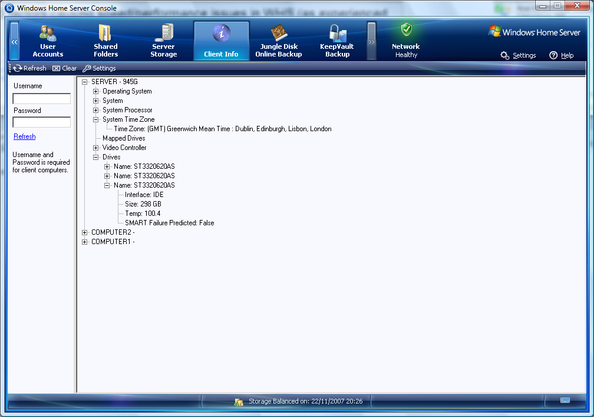
Task: Click the Storage Balanced status text
Action: (306, 401)
